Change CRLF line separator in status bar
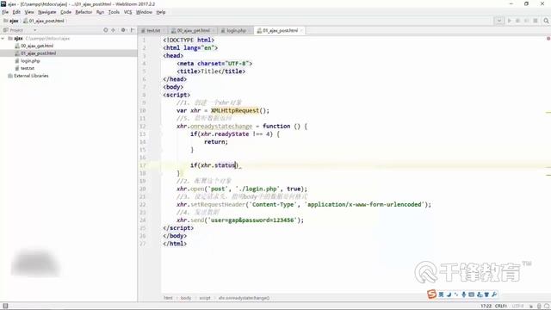This screenshot has width=551, height=310. (501, 307)
